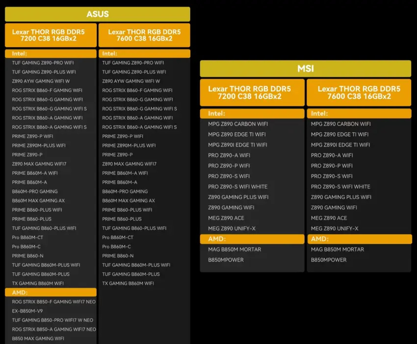Click PRIME Z890-P in ASUS 7200 column
The height and width of the screenshot is (344, 417).
pyautogui.click(x=27, y=154)
